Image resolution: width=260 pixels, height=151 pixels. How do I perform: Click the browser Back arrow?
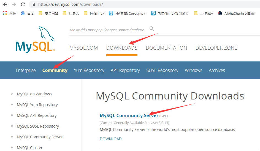(x=5, y=4)
